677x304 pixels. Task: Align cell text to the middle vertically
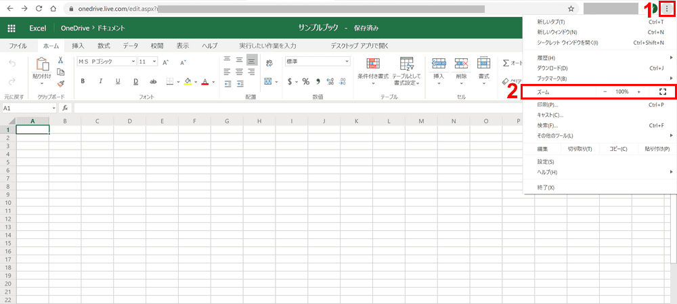point(239,60)
